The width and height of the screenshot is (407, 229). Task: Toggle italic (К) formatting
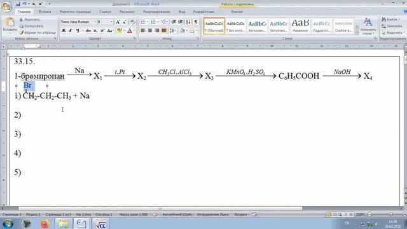point(71,31)
